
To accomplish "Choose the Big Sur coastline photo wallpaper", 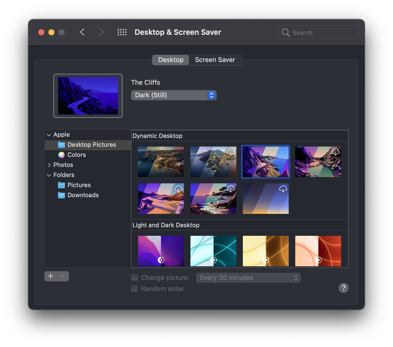I will click(161, 162).
